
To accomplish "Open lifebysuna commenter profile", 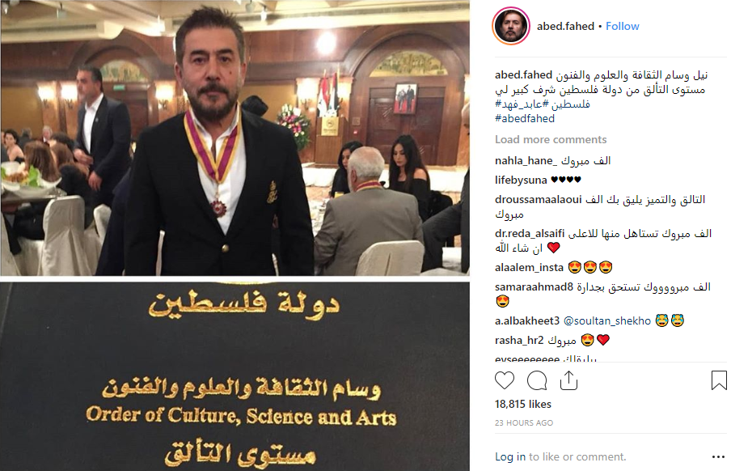I will (521, 180).
